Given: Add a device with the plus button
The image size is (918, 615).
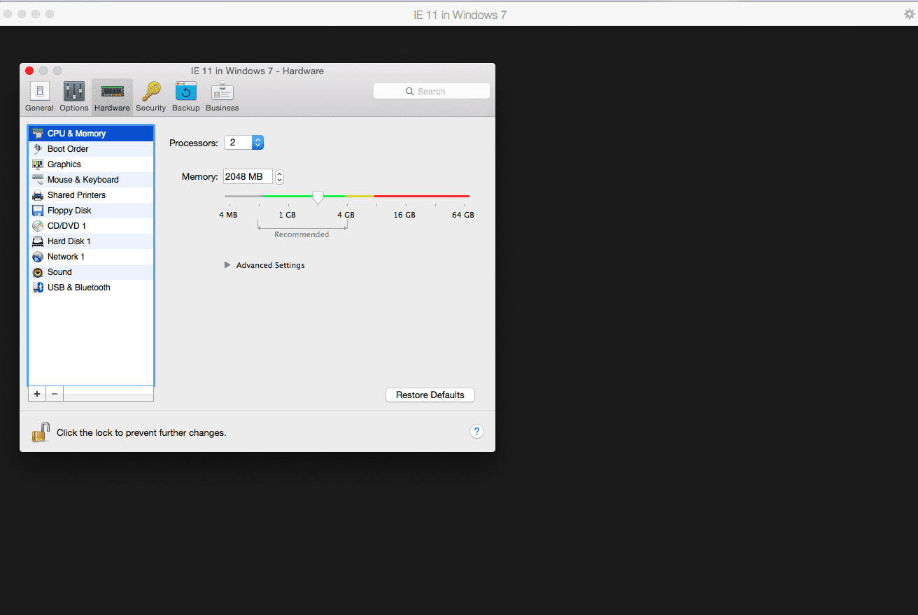Looking at the screenshot, I should (x=37, y=394).
